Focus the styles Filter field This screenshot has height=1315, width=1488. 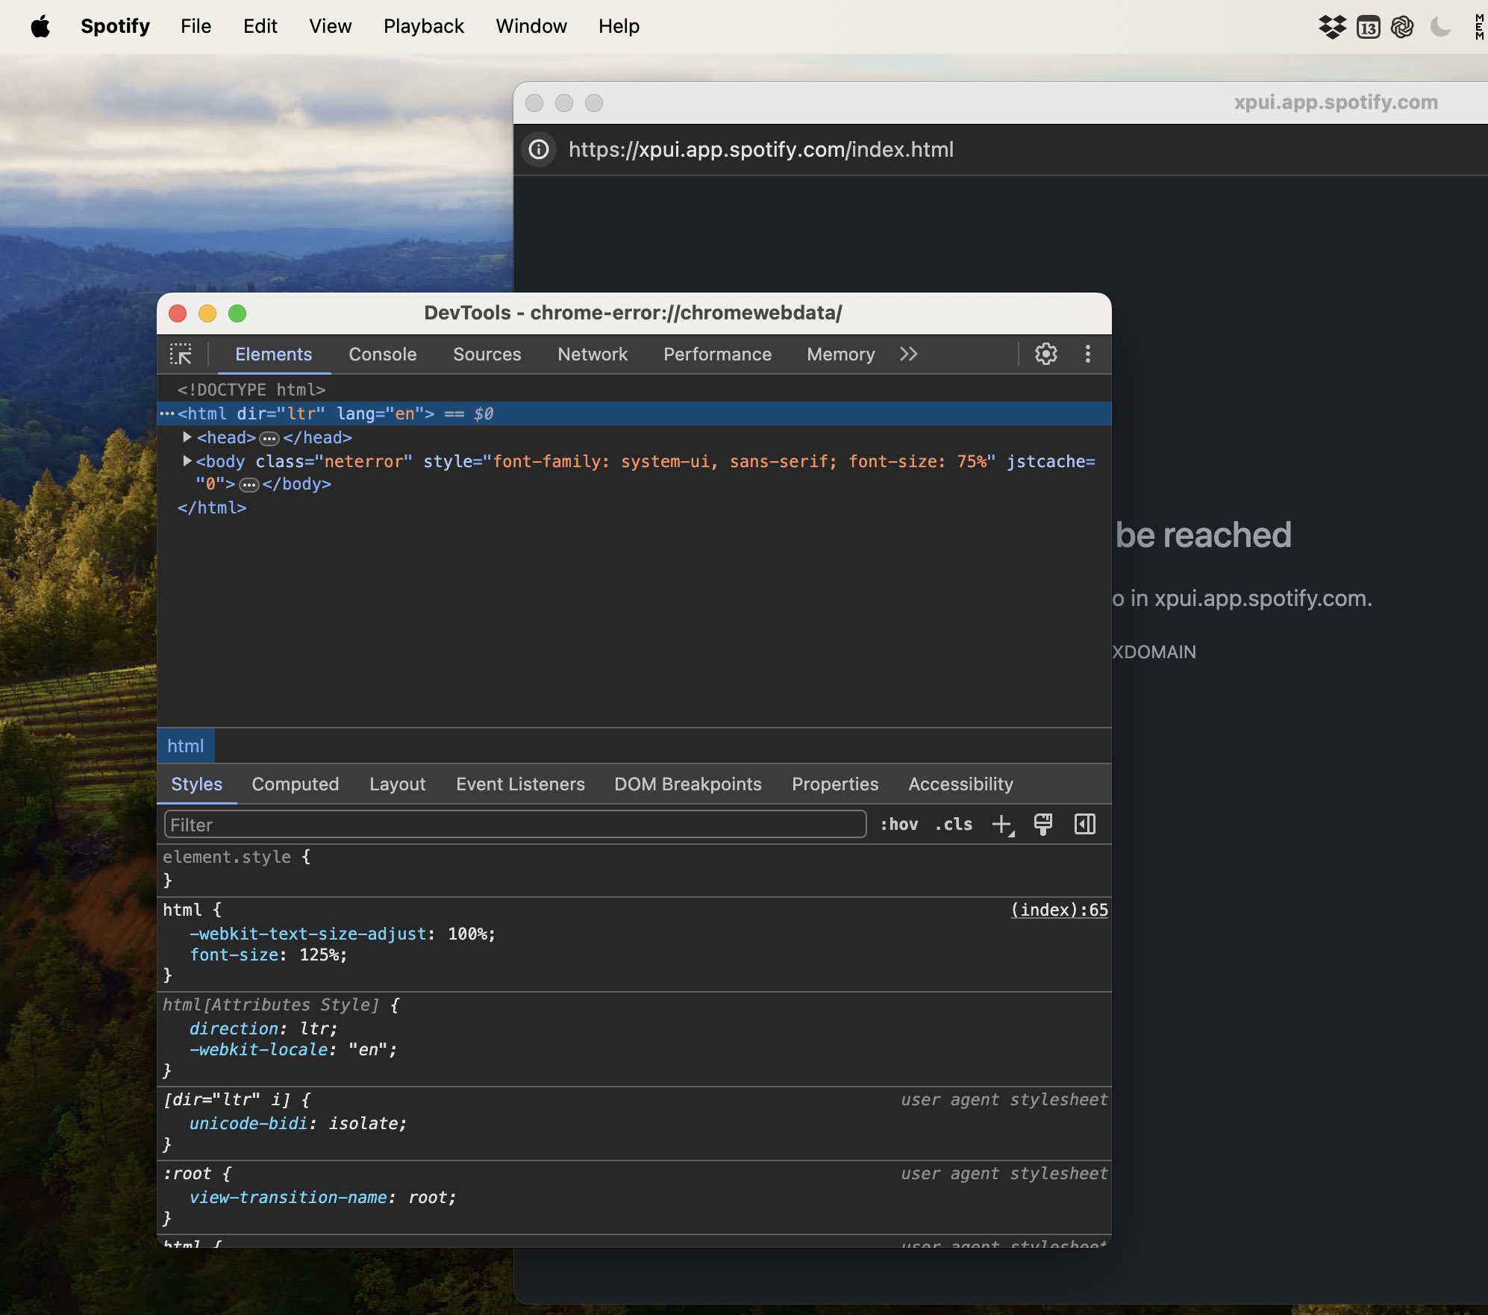[x=515, y=825]
